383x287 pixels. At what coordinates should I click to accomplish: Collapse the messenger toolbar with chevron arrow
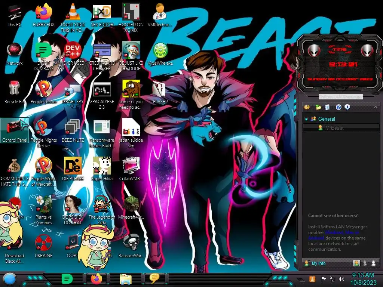[376, 107]
